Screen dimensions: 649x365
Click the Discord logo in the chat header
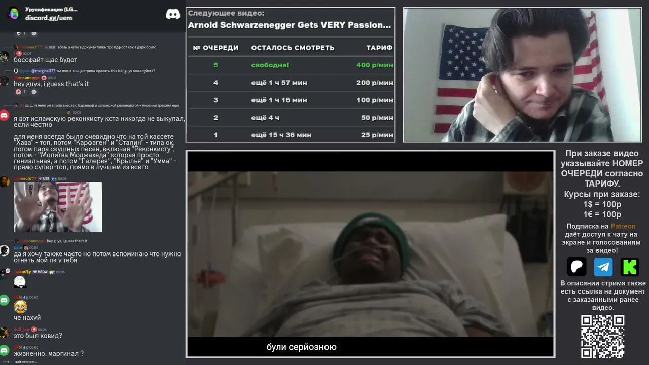pyautogui.click(x=173, y=14)
